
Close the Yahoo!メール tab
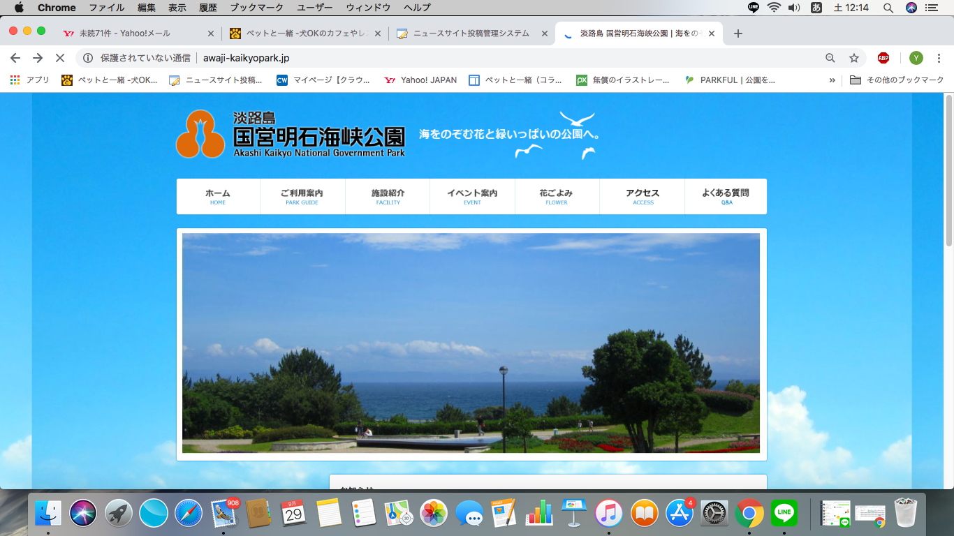tap(211, 33)
